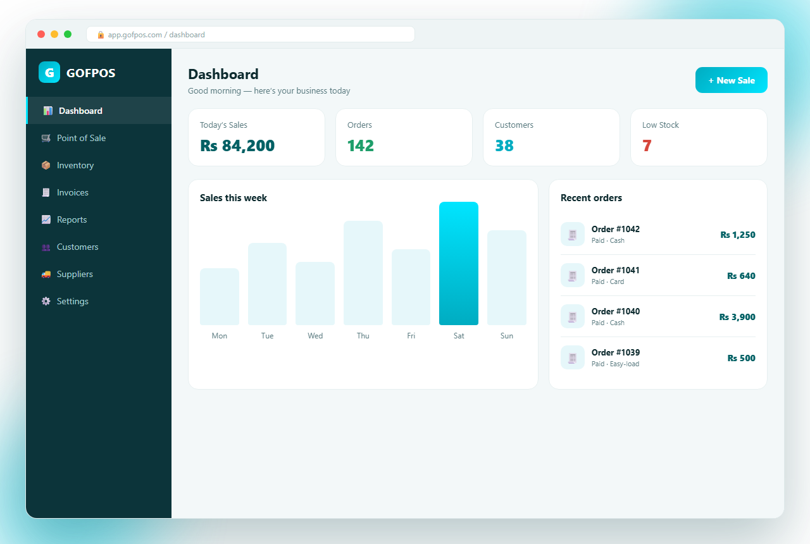Click the Rs 3,900 amount
This screenshot has height=544, width=810.
point(737,317)
